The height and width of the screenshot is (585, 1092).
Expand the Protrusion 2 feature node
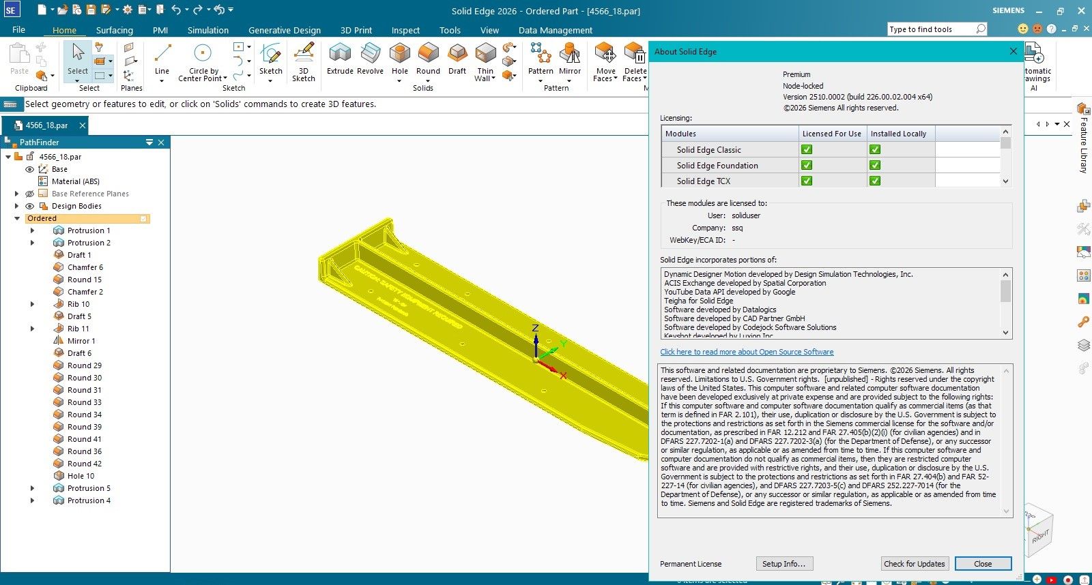point(32,243)
